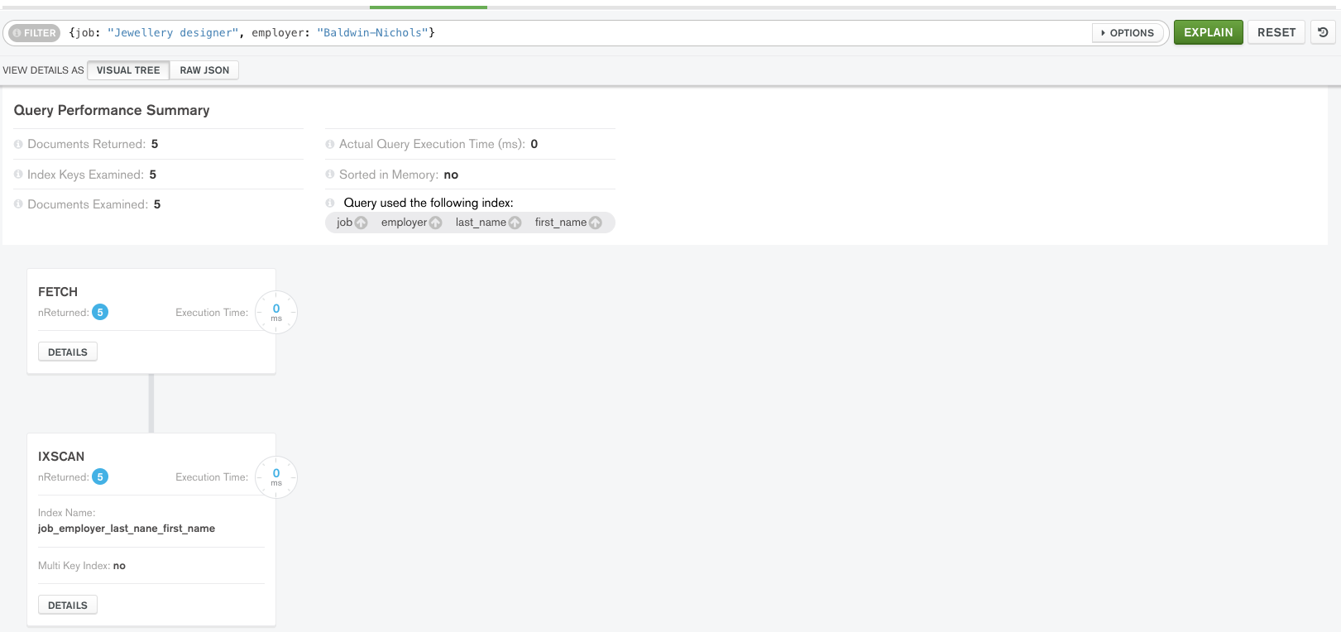
Task: Click the Multi Key Index: no entry
Action: tap(82, 566)
